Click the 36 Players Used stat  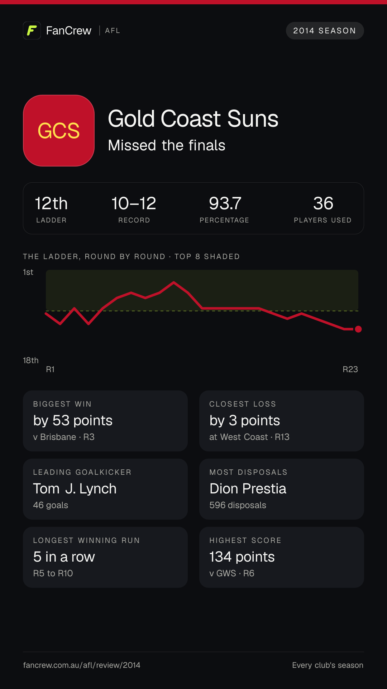pyautogui.click(x=323, y=209)
